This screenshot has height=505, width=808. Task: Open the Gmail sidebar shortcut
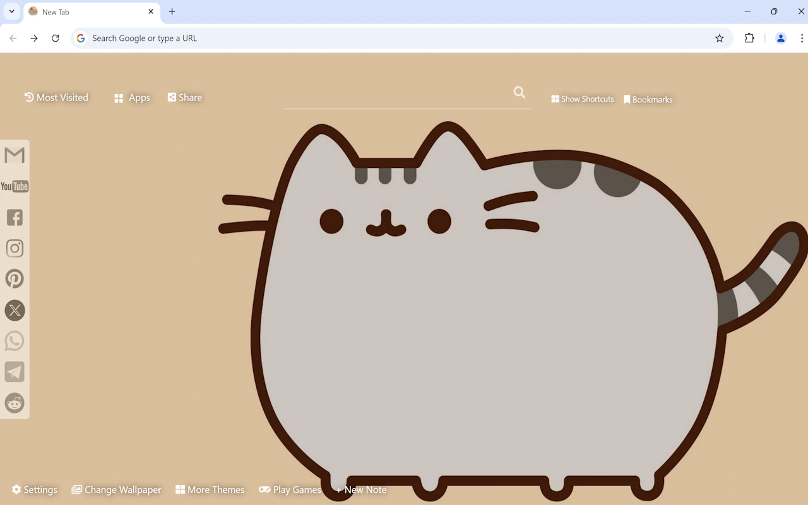15,155
